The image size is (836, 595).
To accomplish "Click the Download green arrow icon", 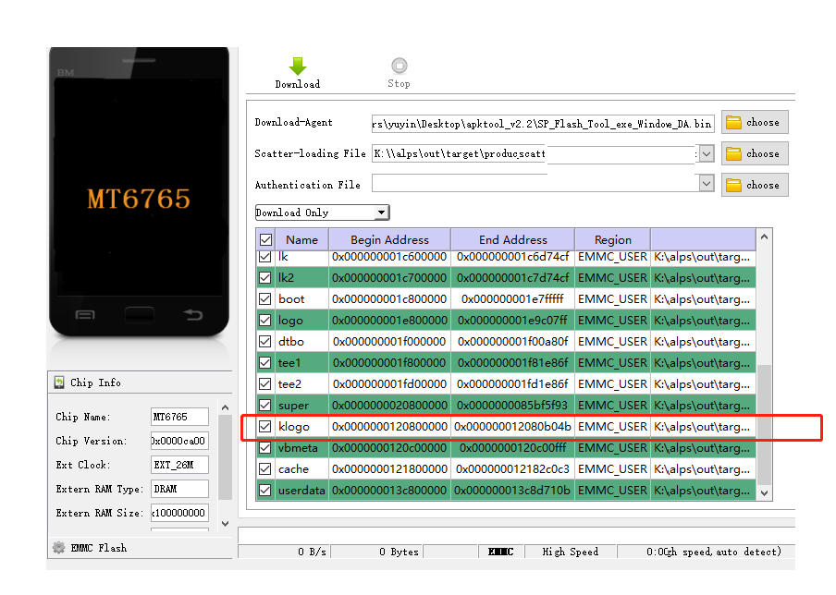I will click(x=297, y=66).
